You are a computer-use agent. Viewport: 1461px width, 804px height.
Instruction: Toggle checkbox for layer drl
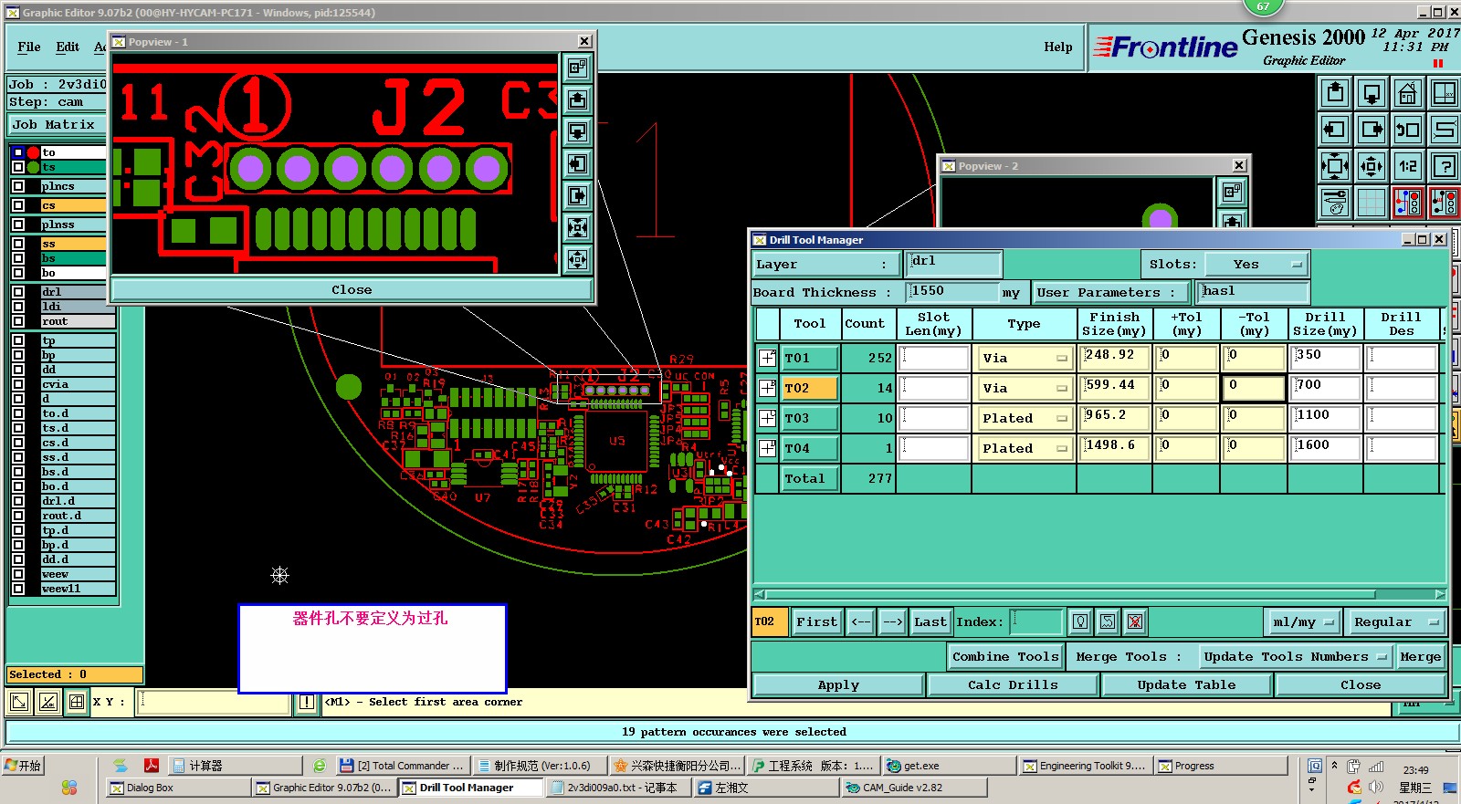tap(18, 292)
